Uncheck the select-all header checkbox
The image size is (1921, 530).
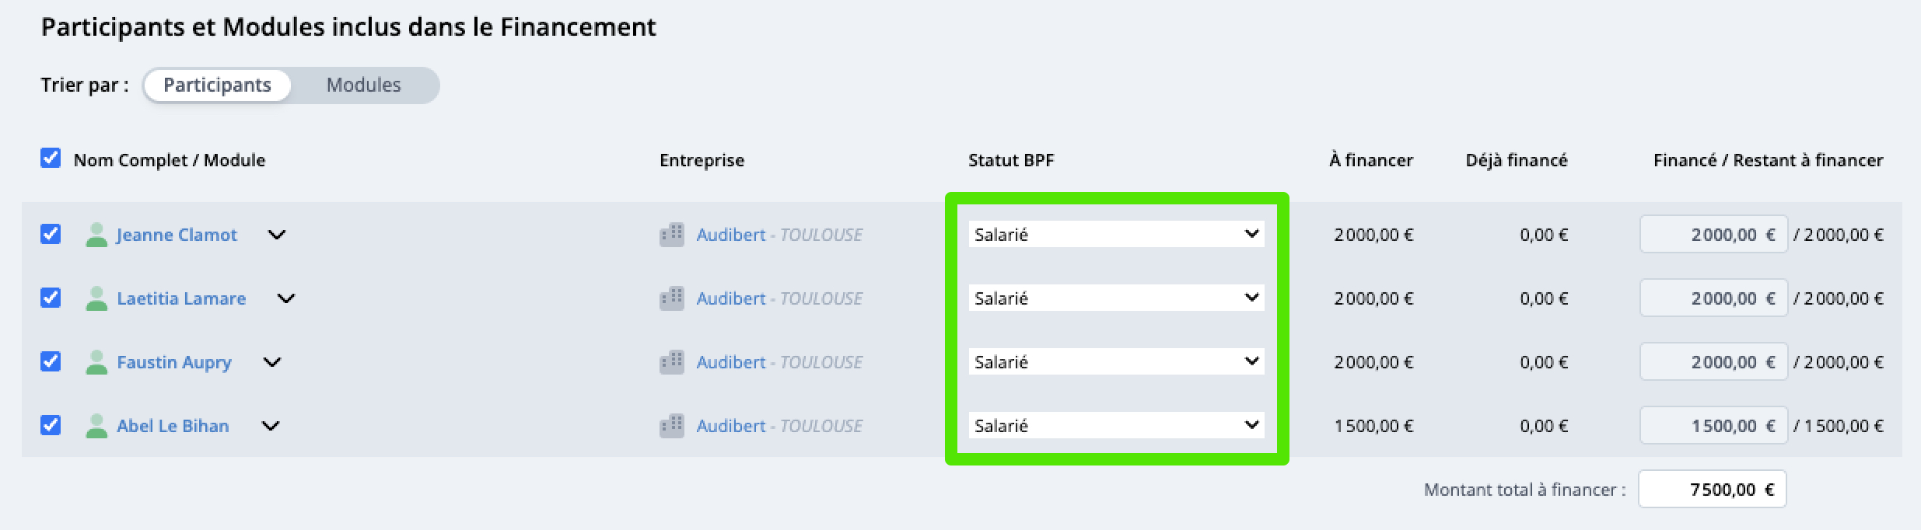pyautogui.click(x=51, y=159)
